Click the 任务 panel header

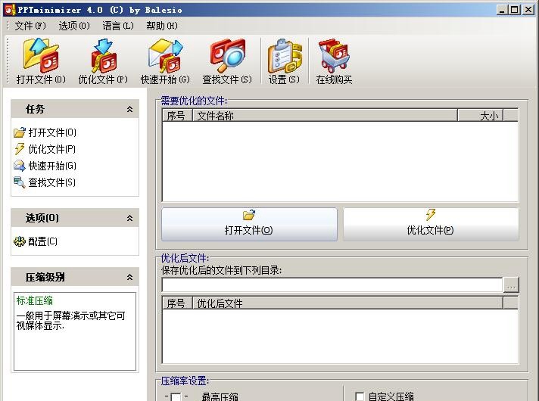(75, 109)
